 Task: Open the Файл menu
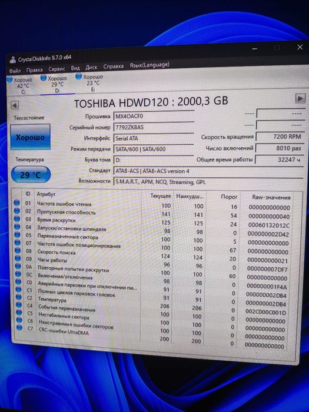[15, 71]
